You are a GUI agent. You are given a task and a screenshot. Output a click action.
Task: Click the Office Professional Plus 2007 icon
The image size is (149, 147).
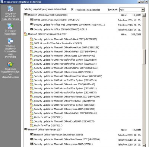[26, 34]
